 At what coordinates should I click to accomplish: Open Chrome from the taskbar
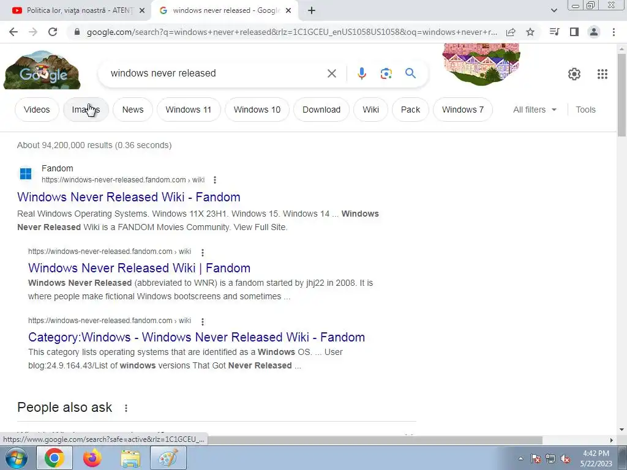click(x=54, y=458)
